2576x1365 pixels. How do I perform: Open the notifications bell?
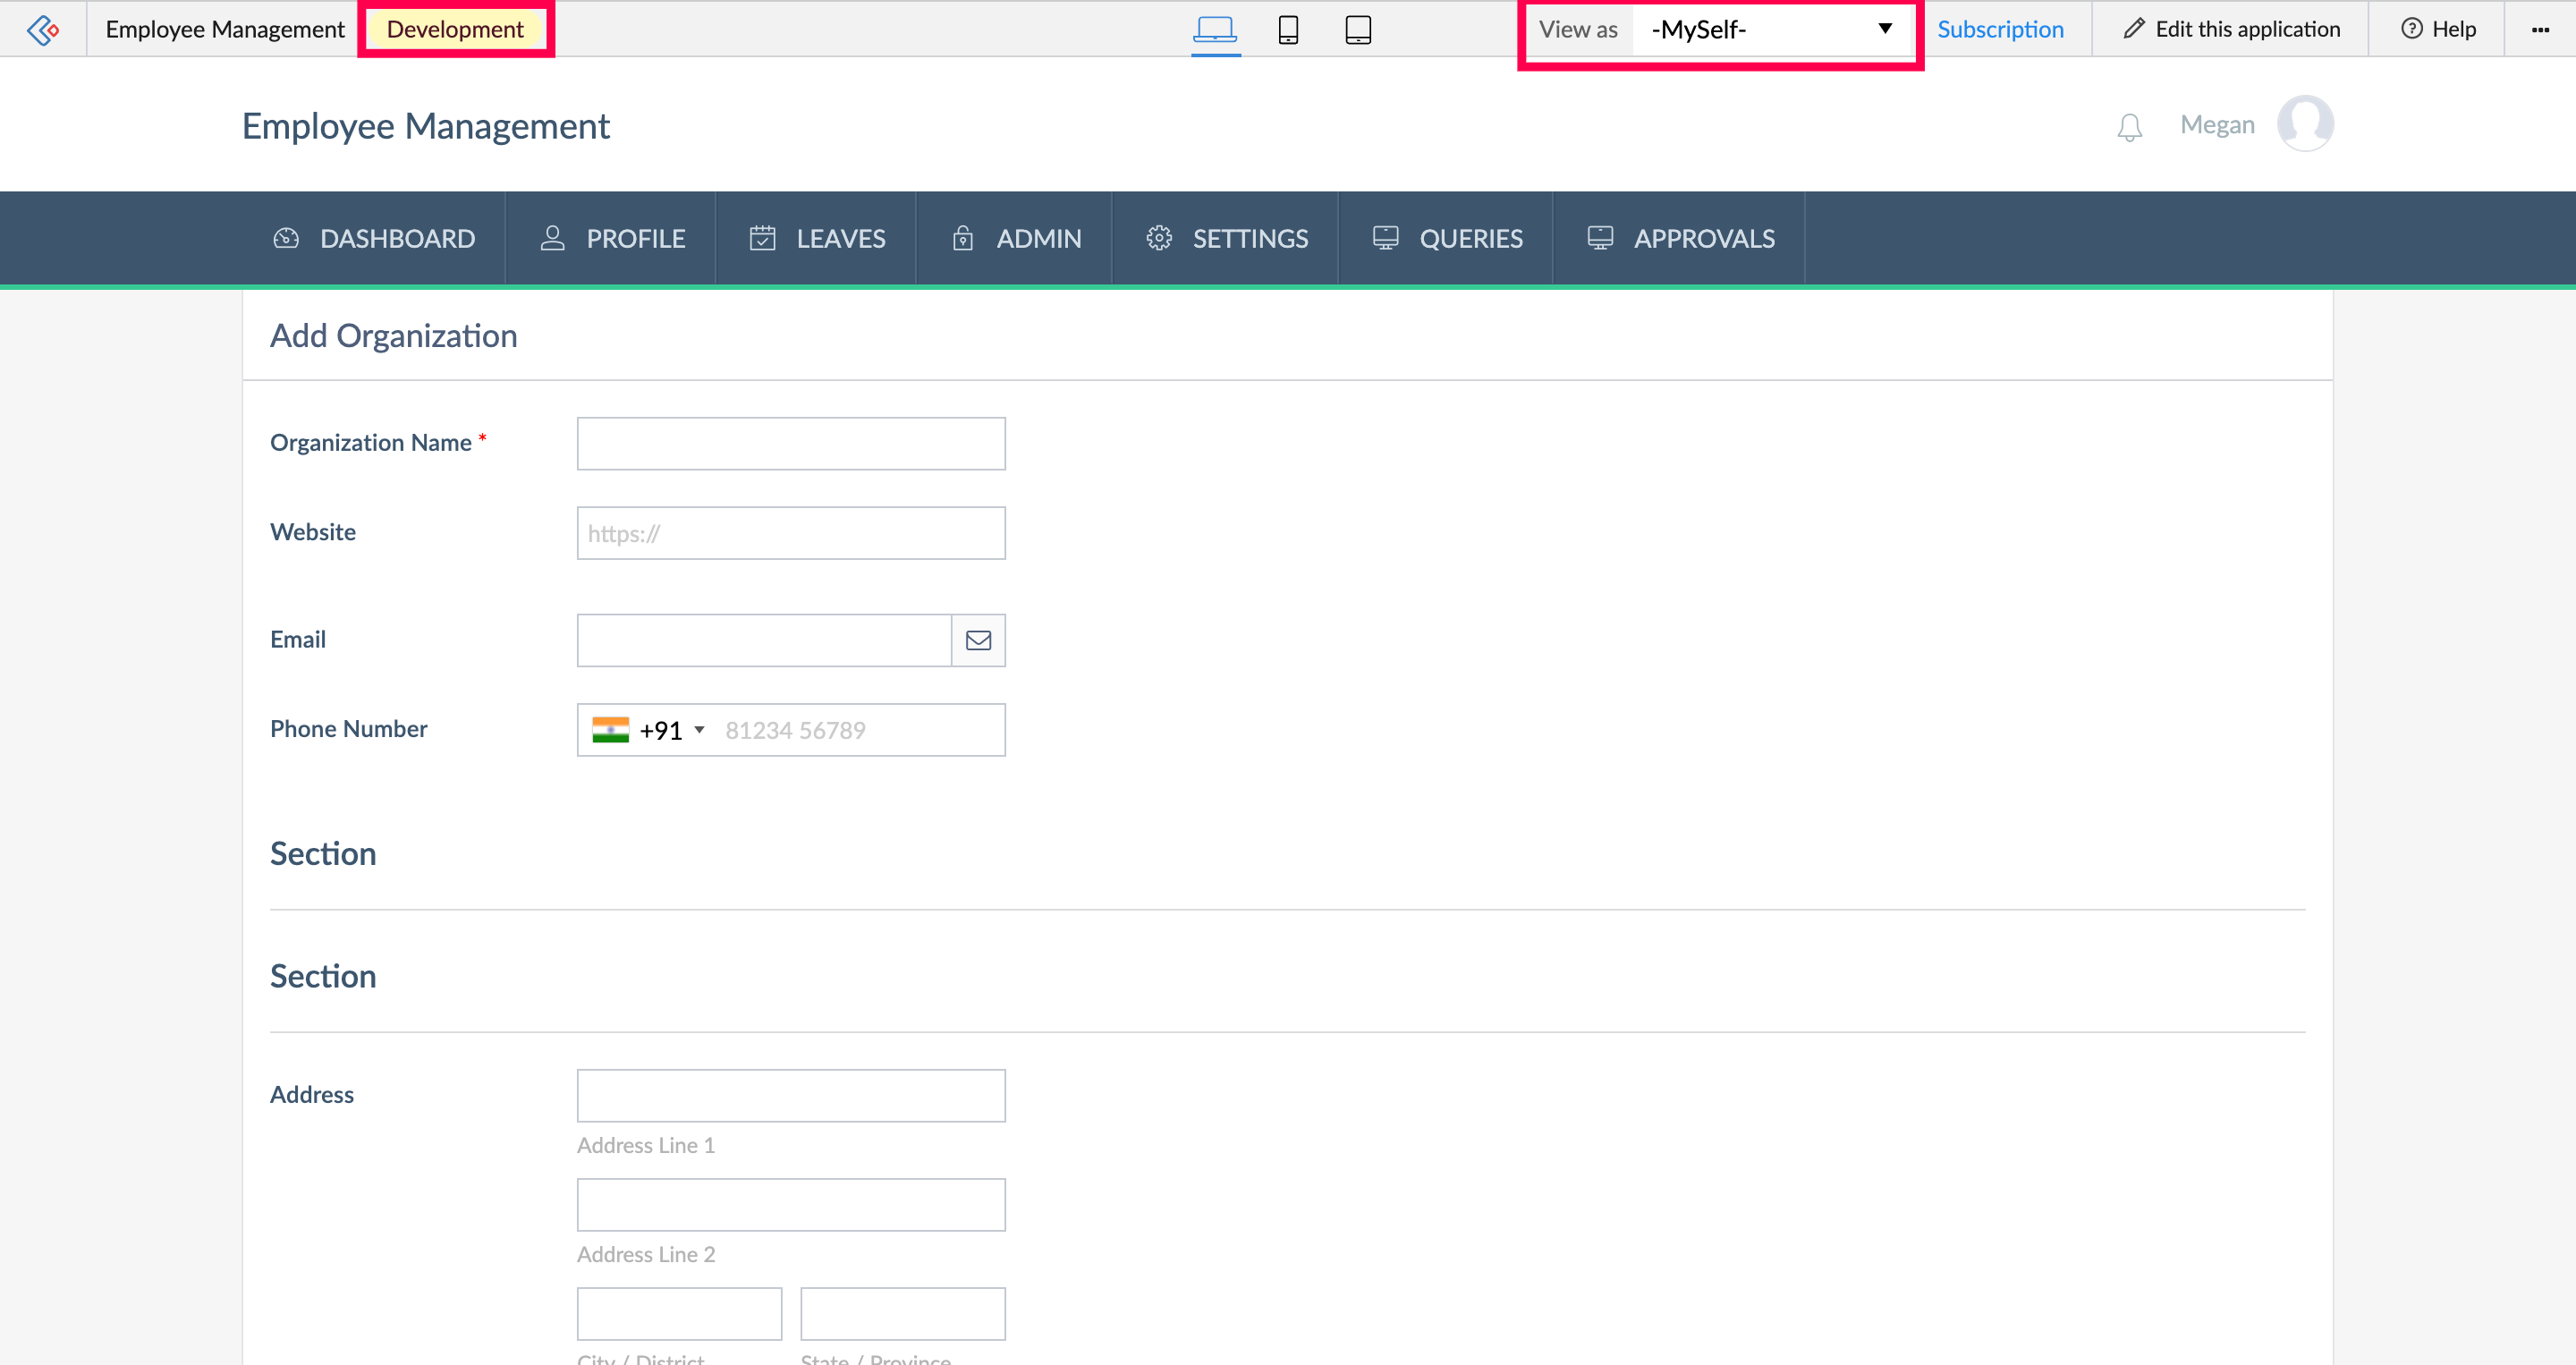point(2129,126)
